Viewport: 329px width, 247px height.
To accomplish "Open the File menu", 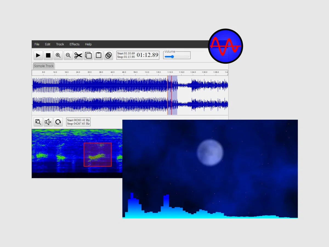I will coord(37,44).
